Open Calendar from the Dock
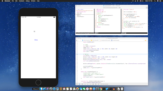 [x=64, y=89]
